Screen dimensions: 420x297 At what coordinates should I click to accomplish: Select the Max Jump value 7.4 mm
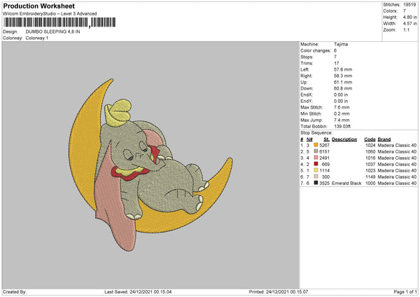[x=342, y=120]
